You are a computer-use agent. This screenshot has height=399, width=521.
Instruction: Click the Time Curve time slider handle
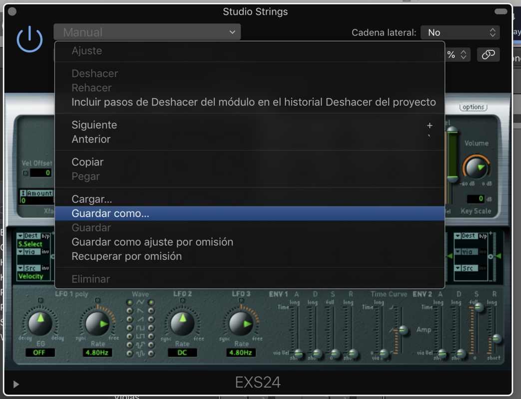tap(384, 354)
